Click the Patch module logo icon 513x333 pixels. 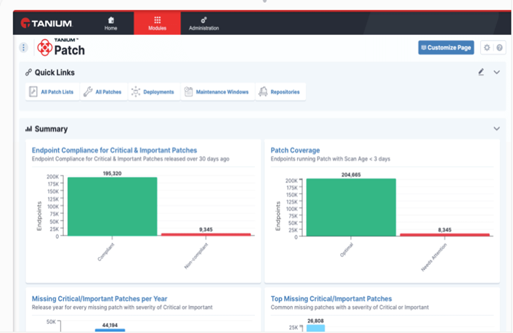(x=45, y=49)
